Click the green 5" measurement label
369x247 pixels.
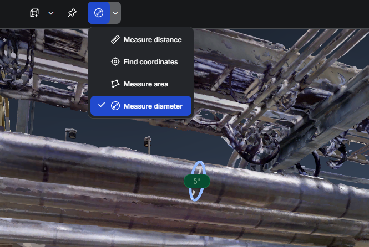click(196, 181)
